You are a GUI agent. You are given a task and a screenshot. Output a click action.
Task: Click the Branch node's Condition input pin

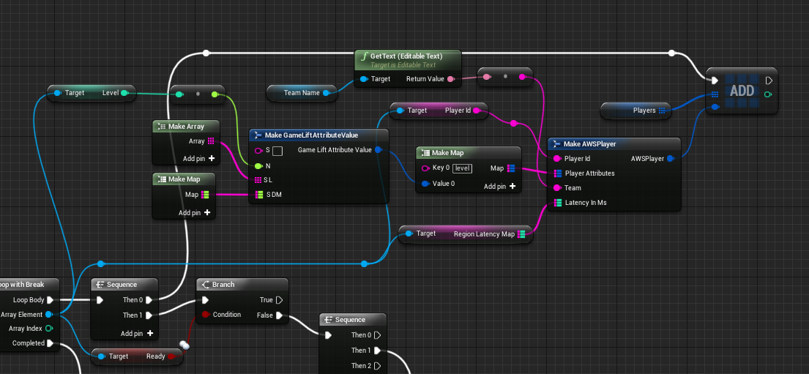(x=205, y=315)
